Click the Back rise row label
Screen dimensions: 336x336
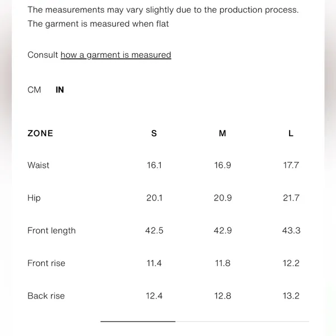[46, 296]
